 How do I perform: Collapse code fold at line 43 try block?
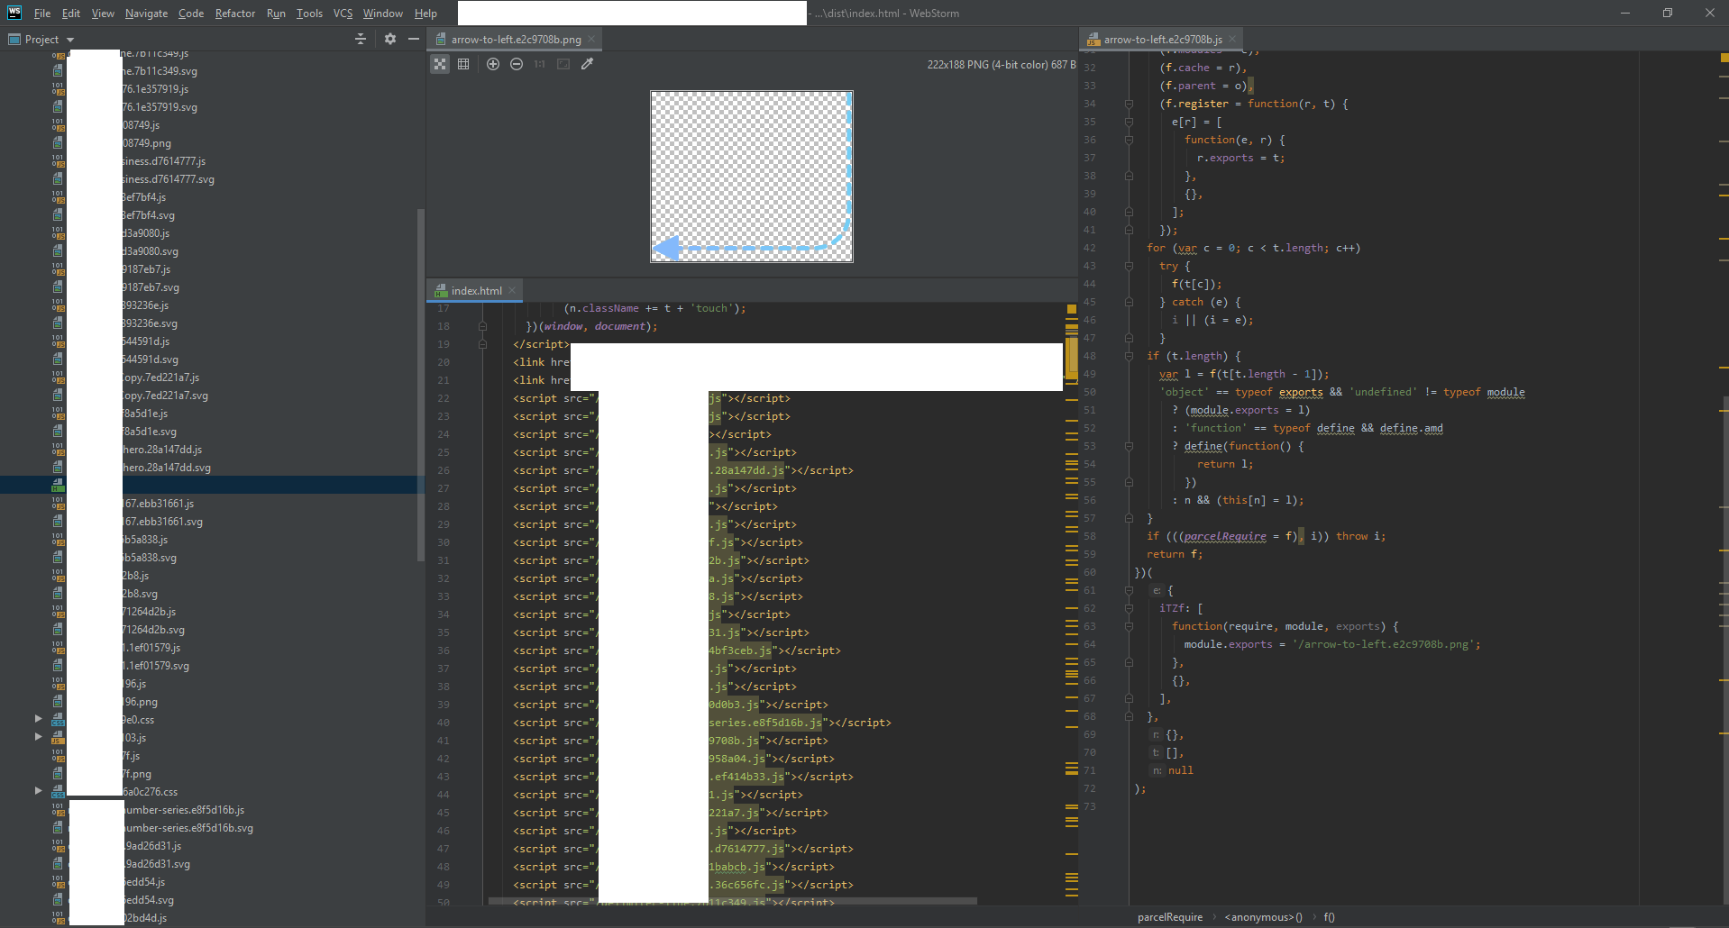(x=1129, y=266)
